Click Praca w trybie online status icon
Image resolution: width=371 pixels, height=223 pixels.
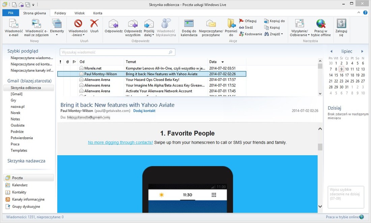click(362, 217)
